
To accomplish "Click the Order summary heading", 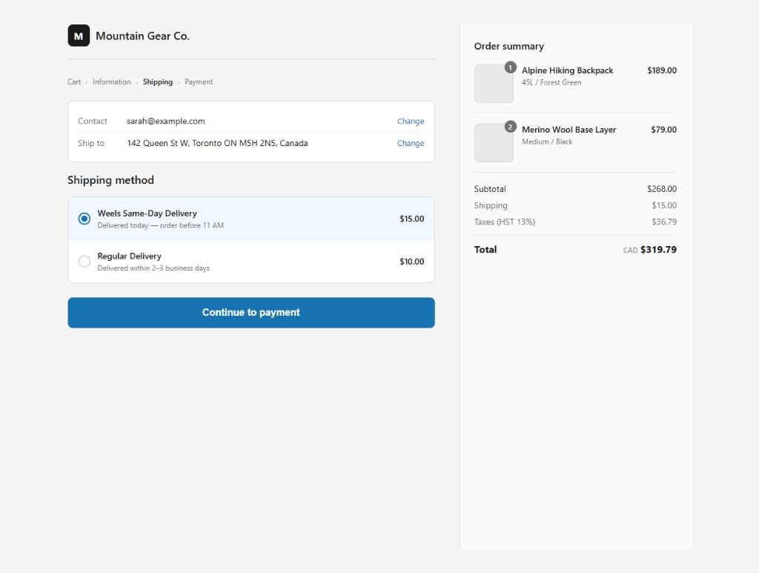I will 509,46.
